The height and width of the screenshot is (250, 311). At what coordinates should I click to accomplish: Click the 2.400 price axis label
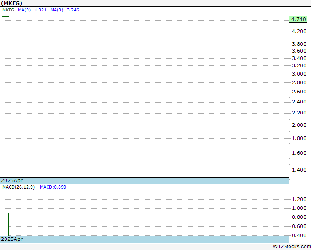click(299, 102)
